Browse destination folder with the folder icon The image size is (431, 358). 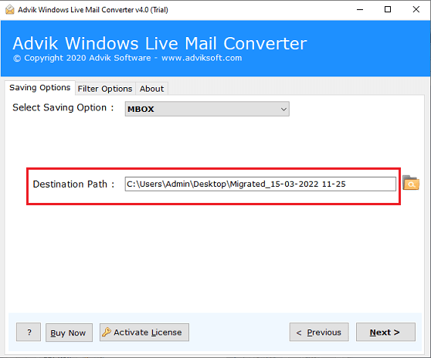pyautogui.click(x=411, y=183)
